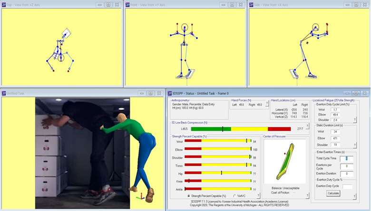Focus the Exertion Duration input box
Image resolution: width=371 pixels, height=211 pixels.
pyautogui.click(x=347, y=174)
